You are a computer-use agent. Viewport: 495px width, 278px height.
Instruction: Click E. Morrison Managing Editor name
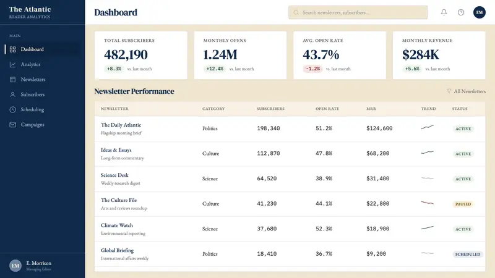(x=38, y=266)
